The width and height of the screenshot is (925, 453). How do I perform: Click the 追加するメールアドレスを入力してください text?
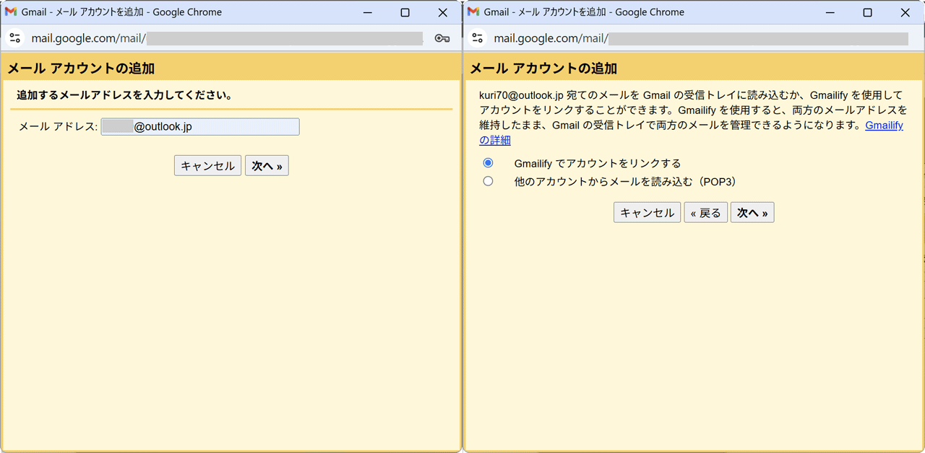[124, 95]
